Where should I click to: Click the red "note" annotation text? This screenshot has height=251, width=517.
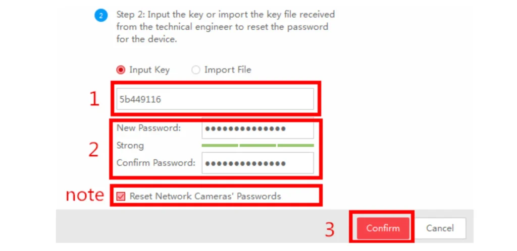(x=85, y=195)
